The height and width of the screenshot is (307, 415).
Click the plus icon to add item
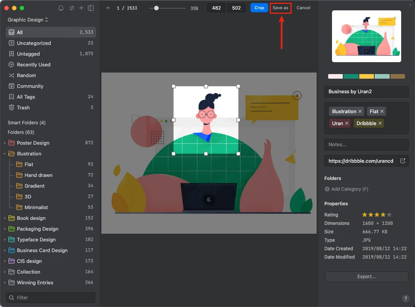[x=81, y=8]
